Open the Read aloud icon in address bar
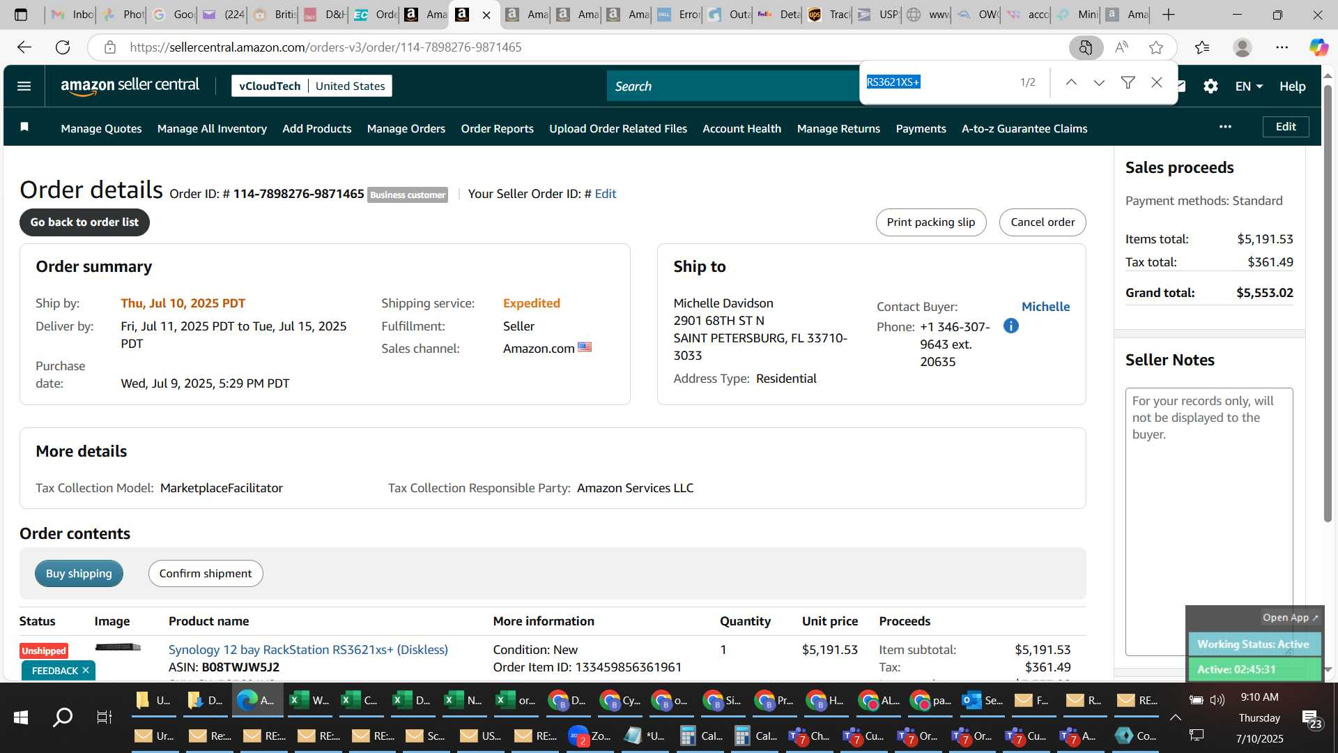Image resolution: width=1338 pixels, height=753 pixels. tap(1121, 47)
